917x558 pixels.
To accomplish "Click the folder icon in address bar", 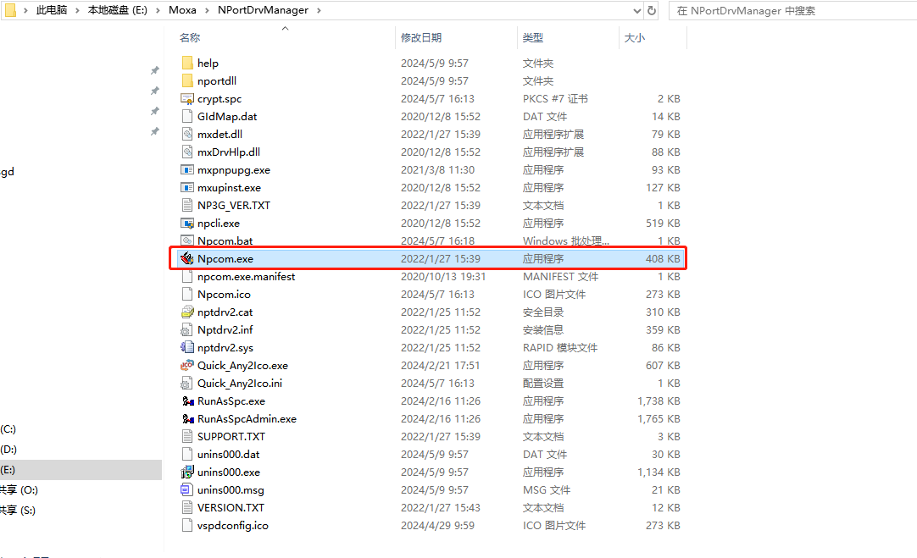I will [10, 10].
